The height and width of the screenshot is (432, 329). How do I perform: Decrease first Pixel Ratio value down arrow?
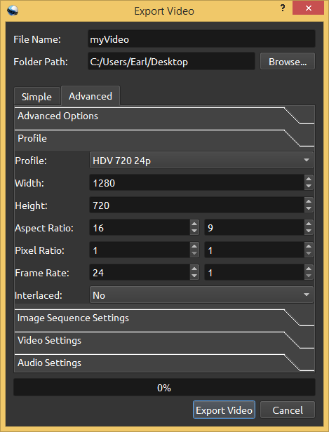(194, 254)
